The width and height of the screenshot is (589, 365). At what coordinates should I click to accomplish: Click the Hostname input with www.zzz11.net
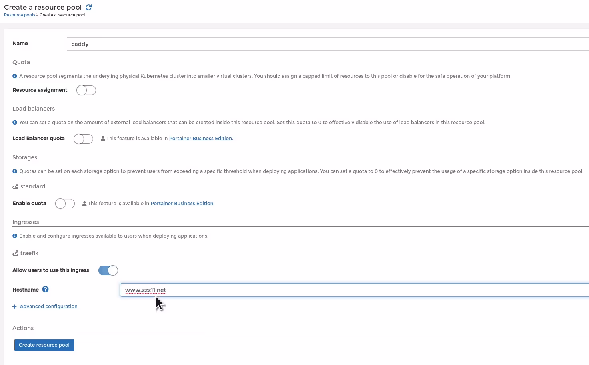click(355, 290)
